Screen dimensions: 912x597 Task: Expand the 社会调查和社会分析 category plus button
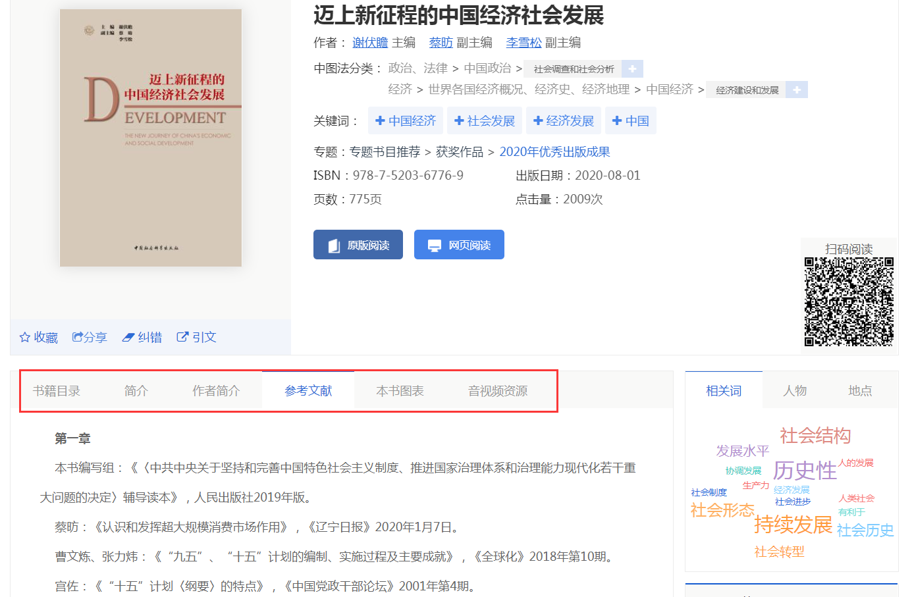632,69
